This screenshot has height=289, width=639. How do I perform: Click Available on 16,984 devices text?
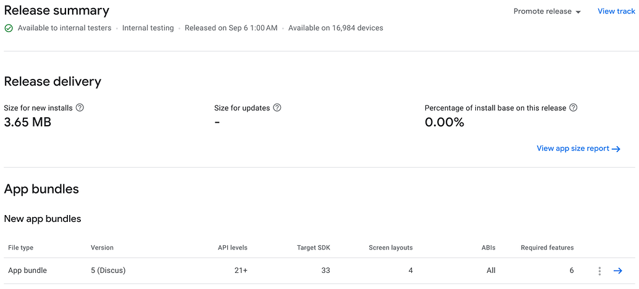pyautogui.click(x=336, y=28)
